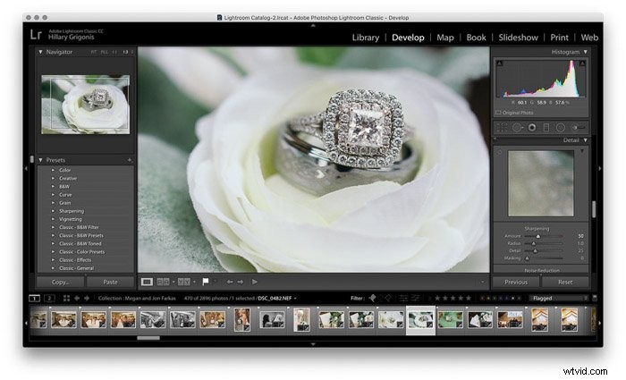Open the toolbar content dropdown arrow
The image size is (626, 380).
(482, 282)
